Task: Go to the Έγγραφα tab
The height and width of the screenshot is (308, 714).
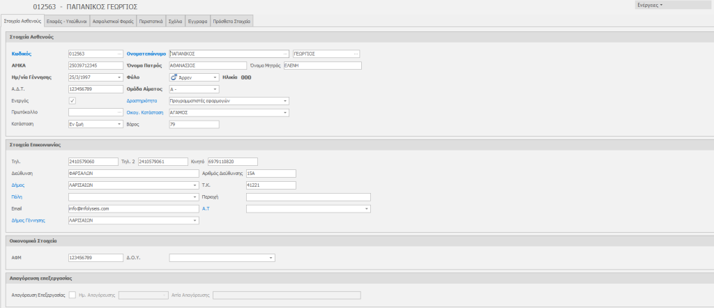Action: tap(198, 22)
